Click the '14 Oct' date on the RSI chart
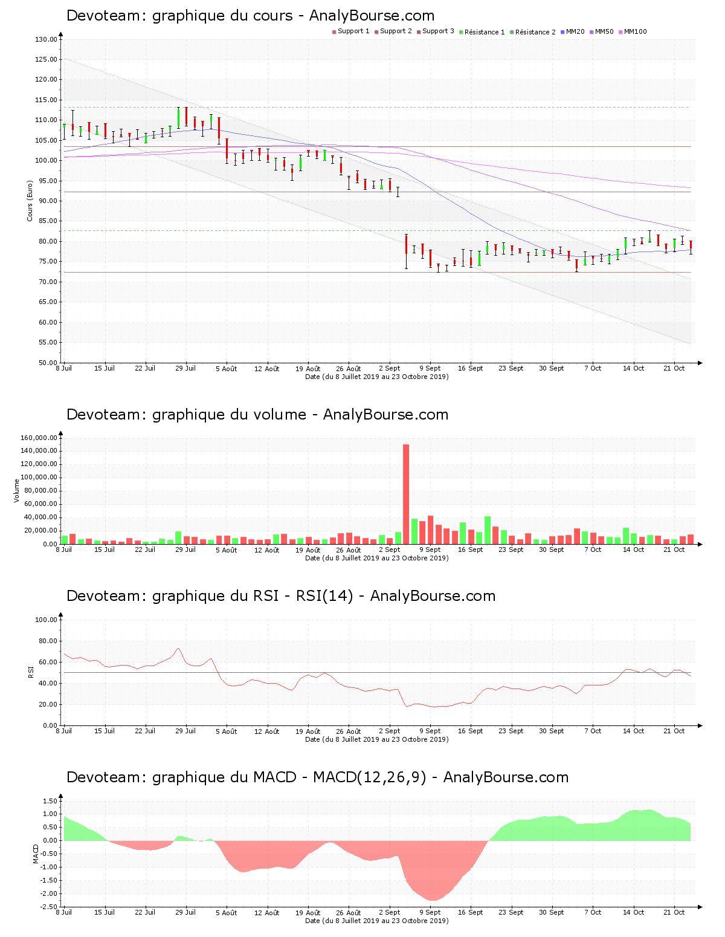The image size is (725, 937). pos(634,731)
